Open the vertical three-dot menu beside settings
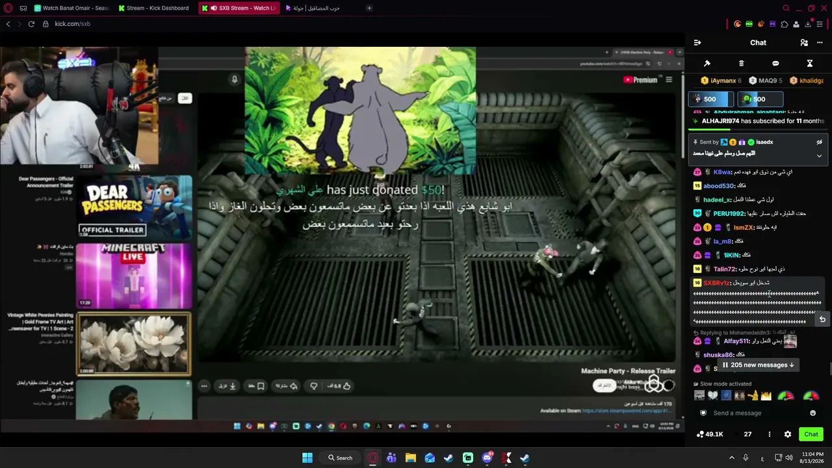This screenshot has width=832, height=468. 770,434
